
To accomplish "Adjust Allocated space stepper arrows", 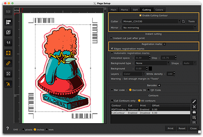I will (x=150, y=58).
